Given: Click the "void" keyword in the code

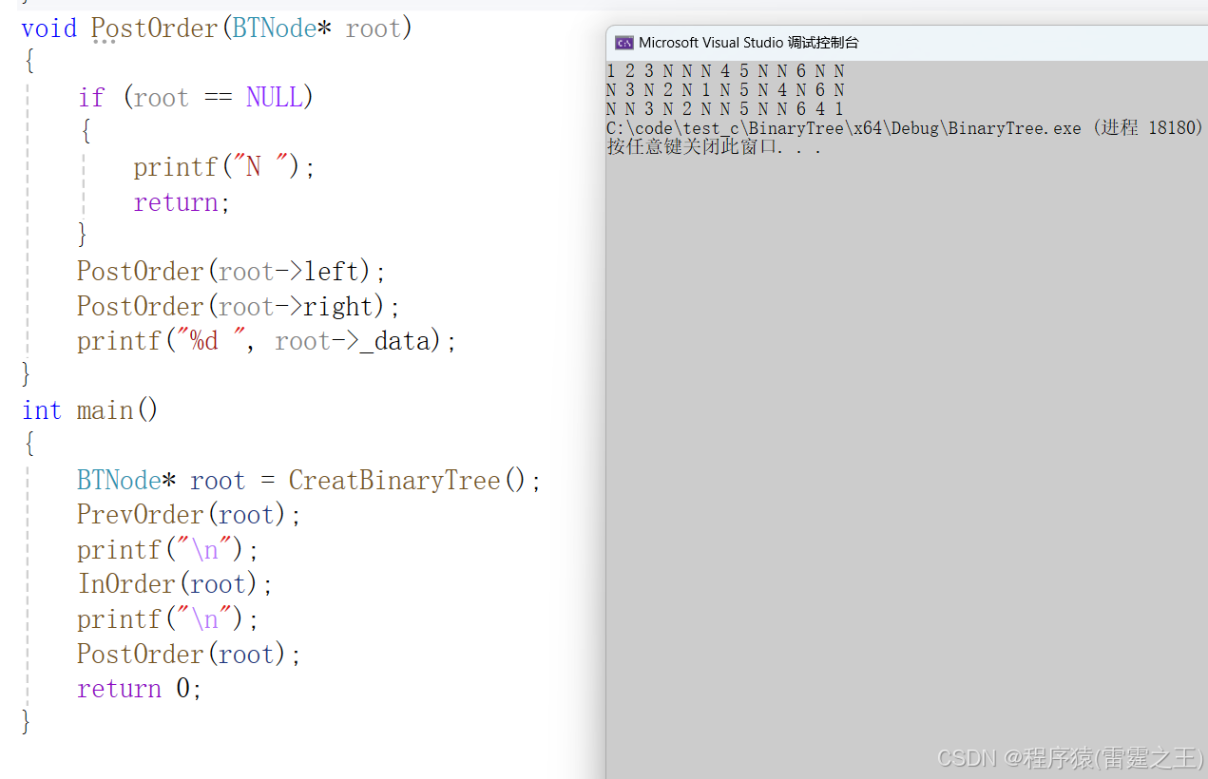Looking at the screenshot, I should click(48, 28).
